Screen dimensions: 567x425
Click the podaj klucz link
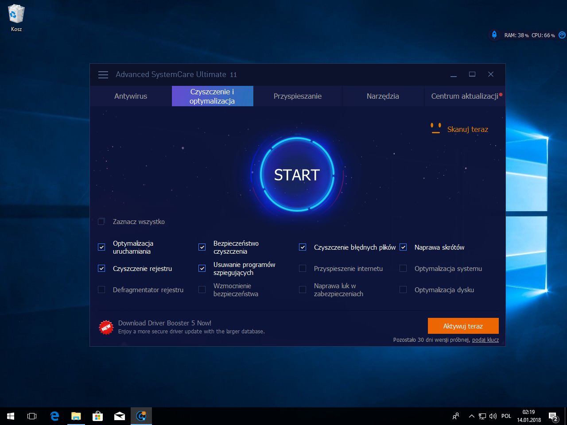tap(485, 340)
